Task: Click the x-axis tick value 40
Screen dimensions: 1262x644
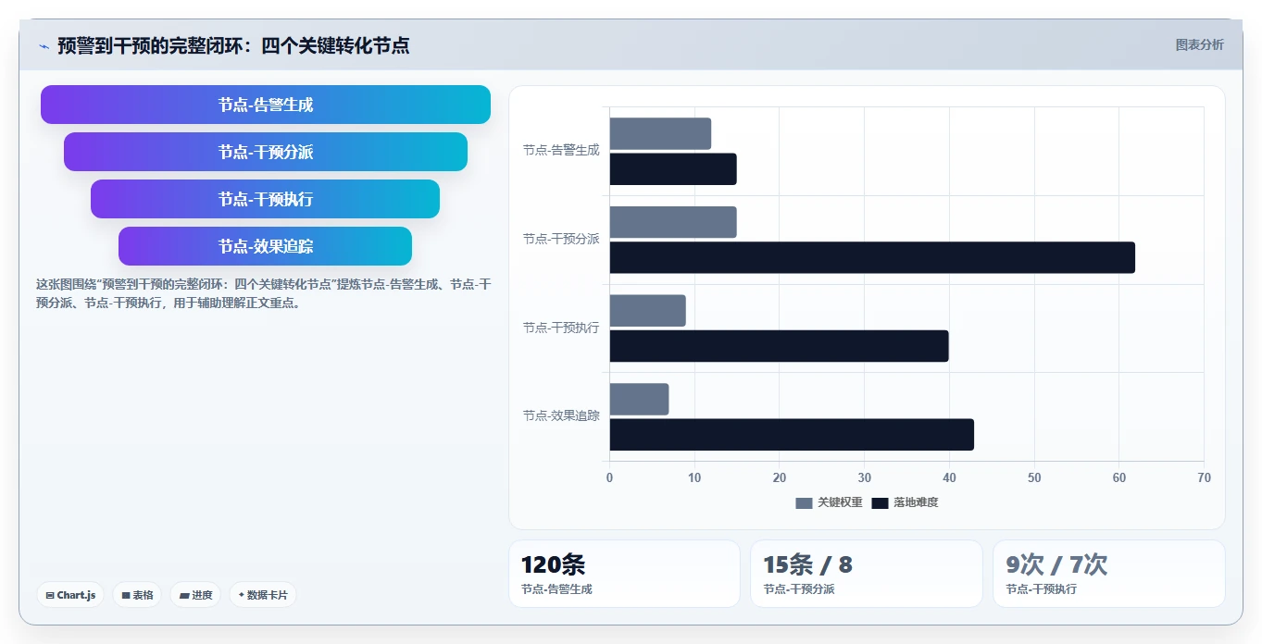Action: coord(949,477)
